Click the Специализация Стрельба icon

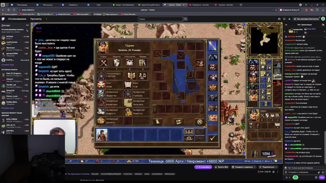101,75
